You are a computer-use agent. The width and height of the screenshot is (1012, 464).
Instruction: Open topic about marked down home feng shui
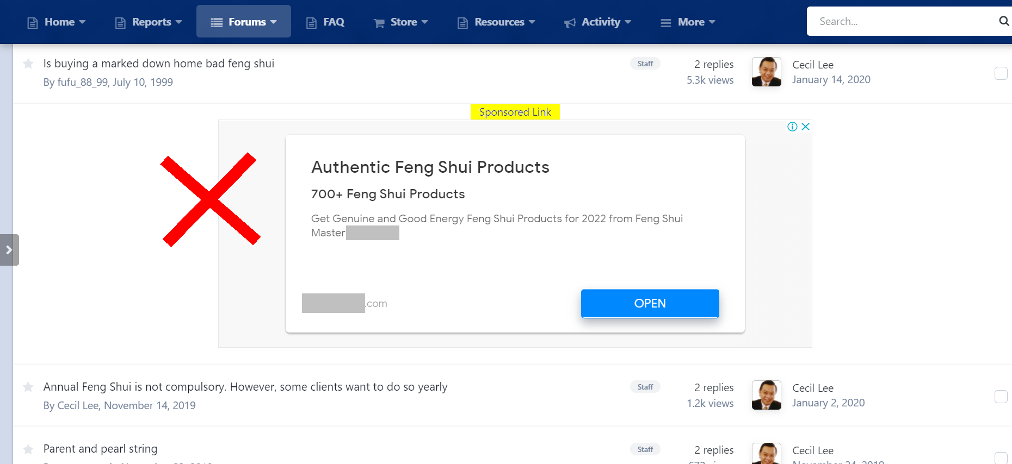(158, 64)
